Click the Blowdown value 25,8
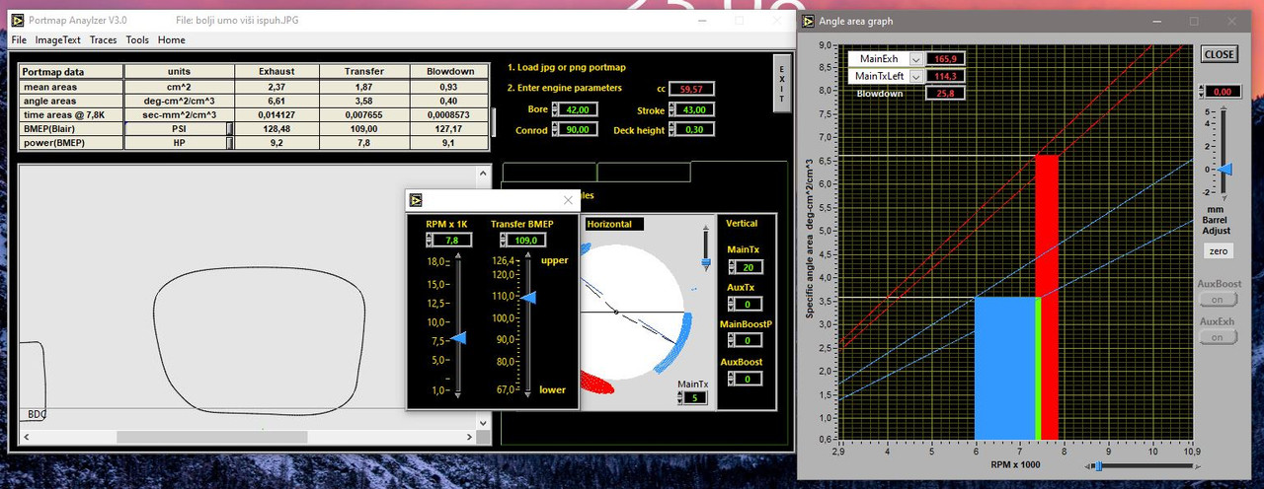Viewport: 1264px width, 489px height. 944,94
